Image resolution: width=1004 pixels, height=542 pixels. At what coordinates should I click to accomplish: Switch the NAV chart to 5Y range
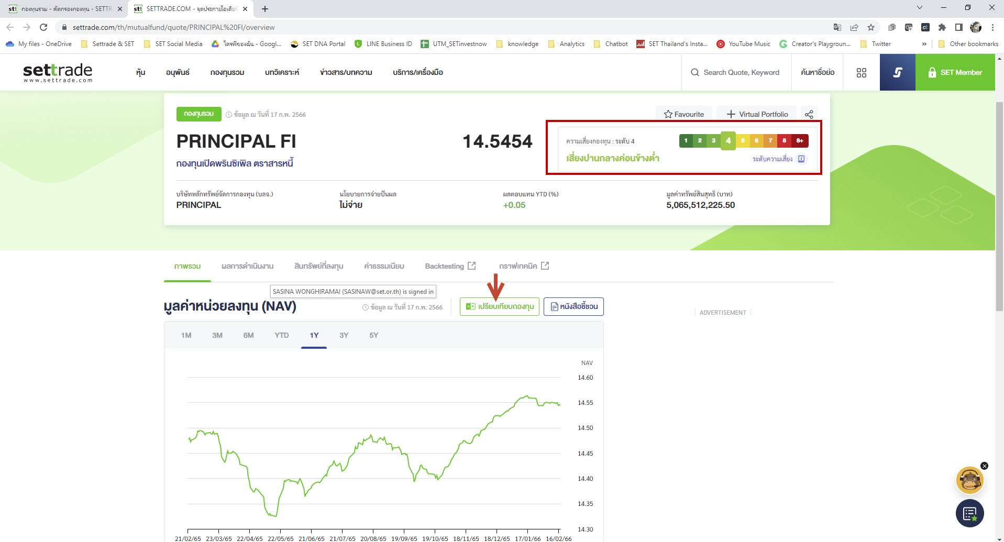373,335
